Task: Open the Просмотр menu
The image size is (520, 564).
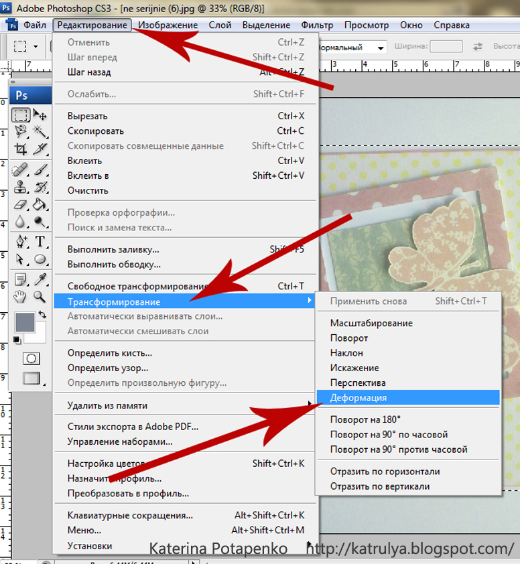Action: [367, 25]
